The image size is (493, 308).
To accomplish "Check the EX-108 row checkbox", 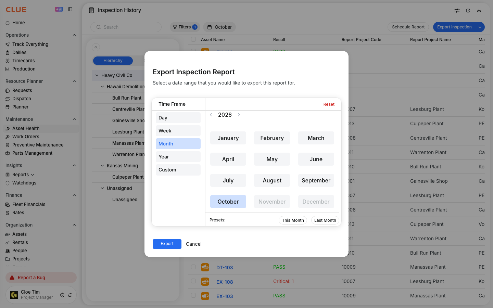I will click(193, 281).
